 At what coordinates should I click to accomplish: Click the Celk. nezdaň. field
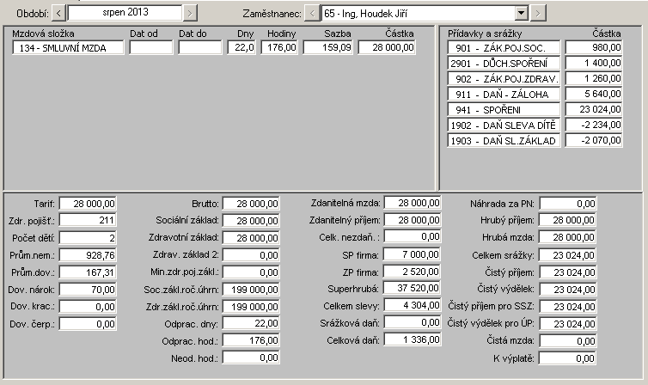click(413, 236)
